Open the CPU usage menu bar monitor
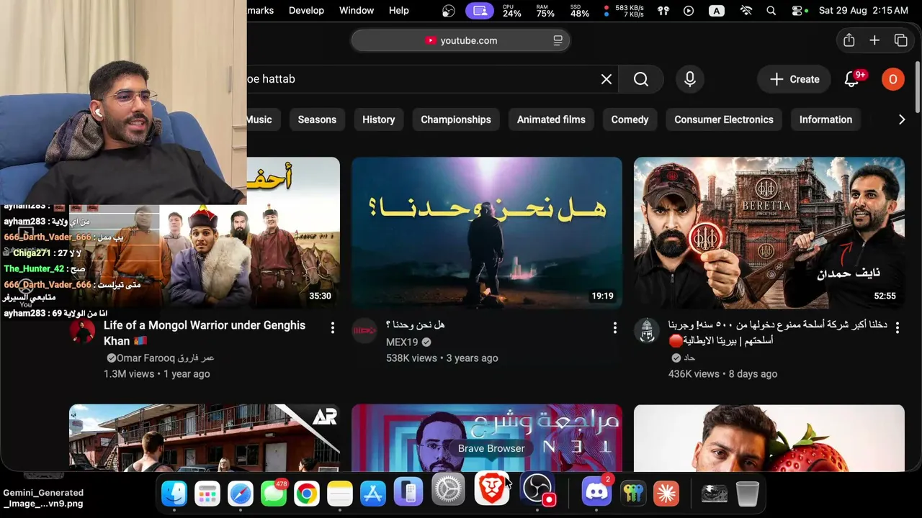Image resolution: width=922 pixels, height=518 pixels. 511,11
